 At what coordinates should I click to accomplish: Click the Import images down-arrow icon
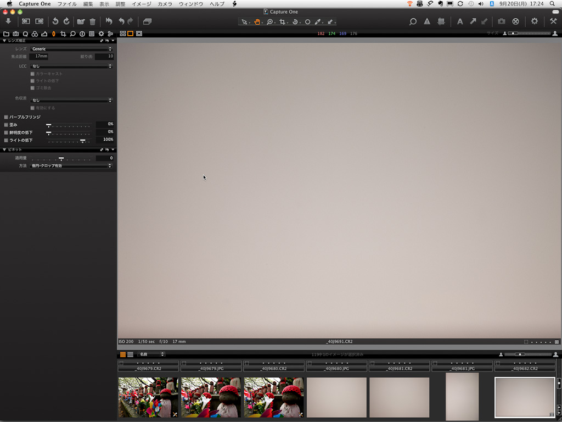pyautogui.click(x=8, y=21)
